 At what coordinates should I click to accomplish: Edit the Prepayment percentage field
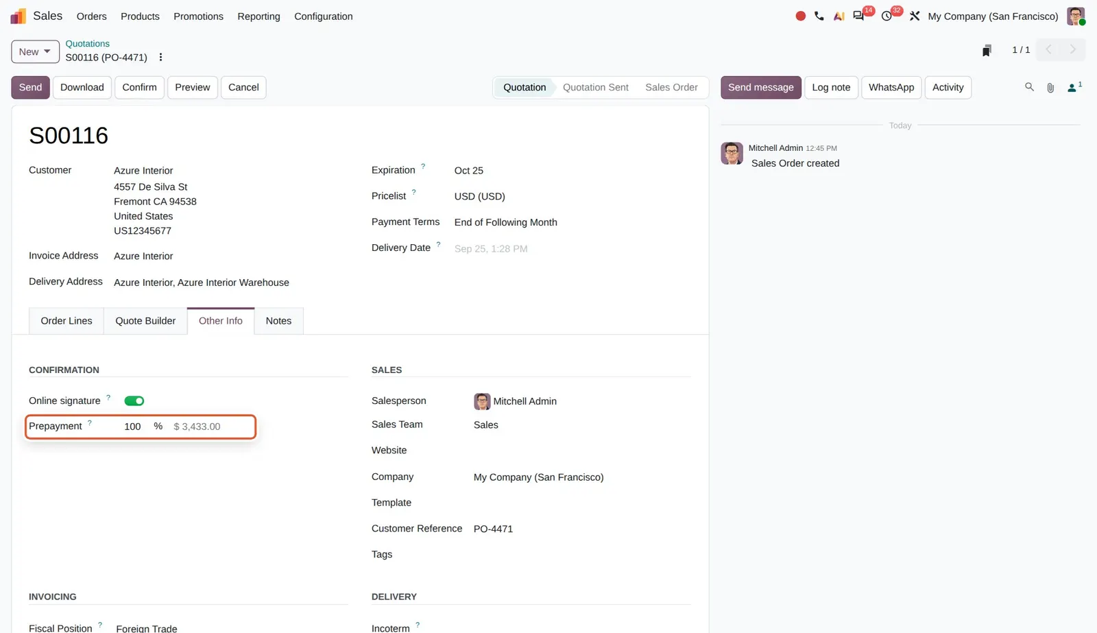tap(132, 427)
